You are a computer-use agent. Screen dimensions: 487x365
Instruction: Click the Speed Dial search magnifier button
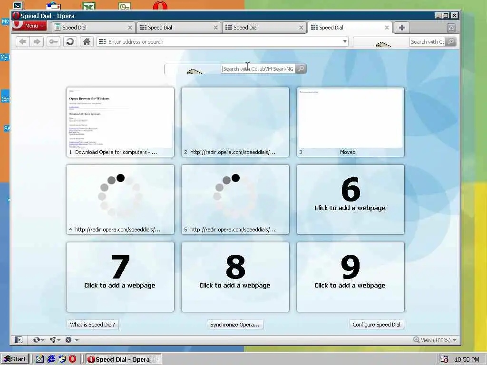(301, 68)
